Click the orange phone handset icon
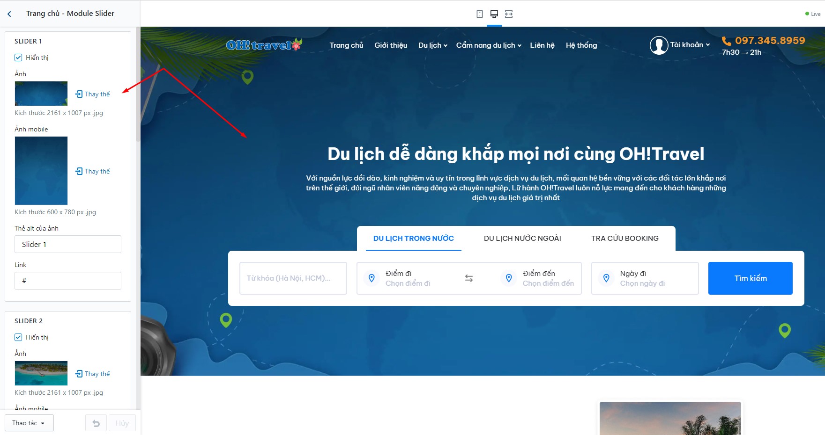This screenshot has height=435, width=825. coord(727,41)
